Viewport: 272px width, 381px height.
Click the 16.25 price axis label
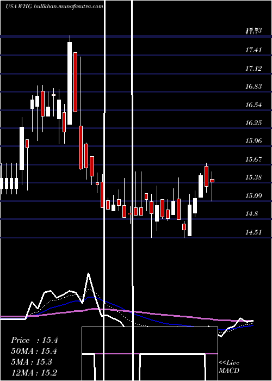[254, 123]
